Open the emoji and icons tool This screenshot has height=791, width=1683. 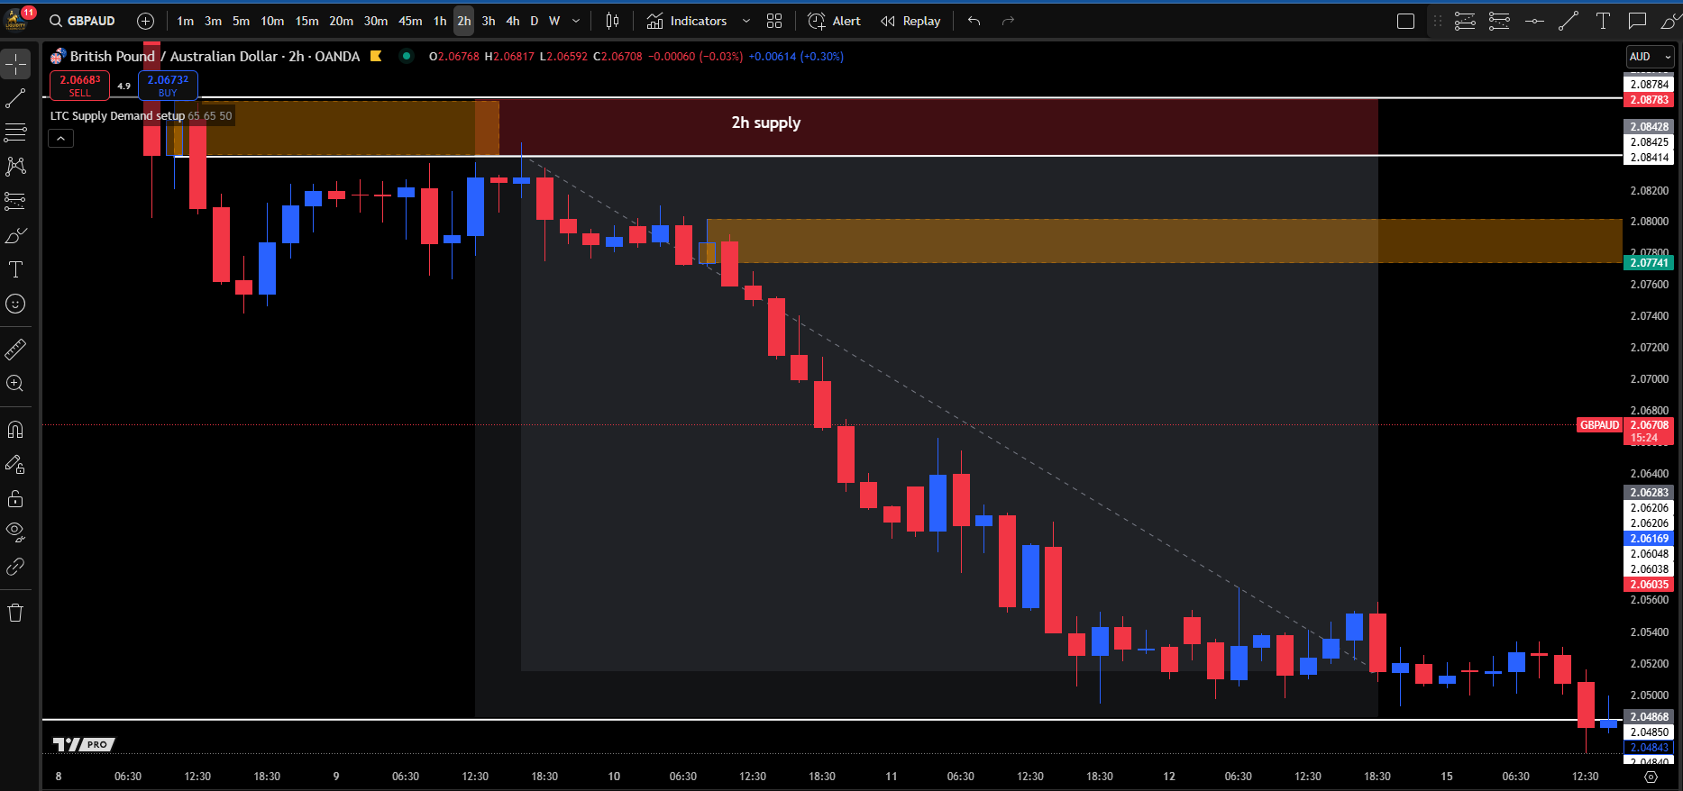click(x=15, y=304)
